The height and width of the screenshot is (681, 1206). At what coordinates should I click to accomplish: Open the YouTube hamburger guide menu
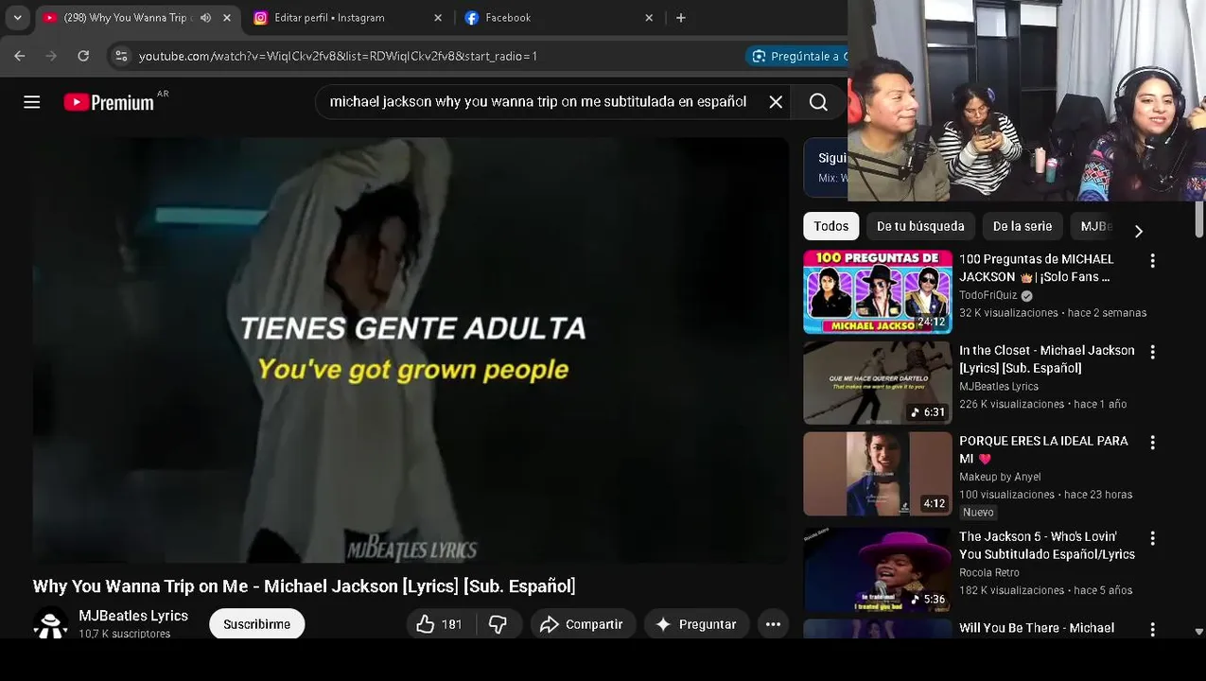[x=32, y=102]
